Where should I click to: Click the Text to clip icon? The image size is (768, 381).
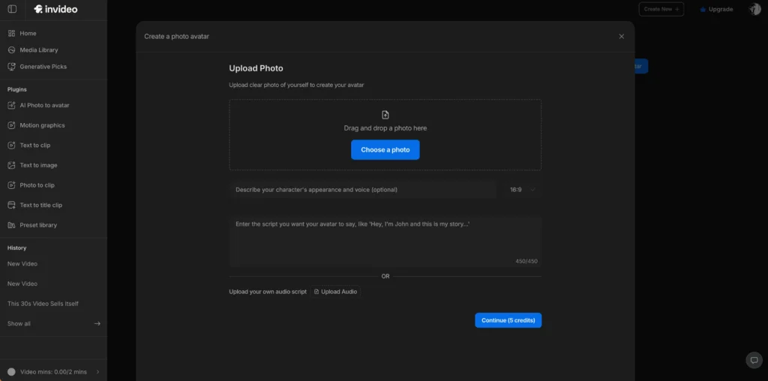tap(11, 145)
